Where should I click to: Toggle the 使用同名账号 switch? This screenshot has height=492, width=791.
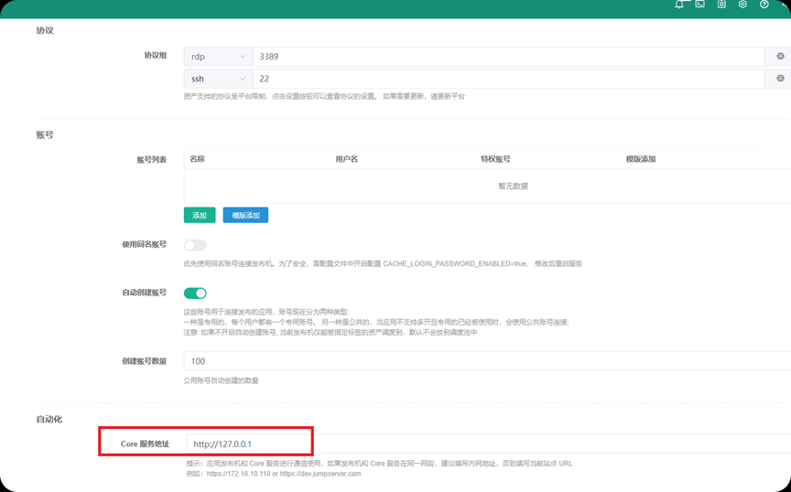tap(195, 245)
